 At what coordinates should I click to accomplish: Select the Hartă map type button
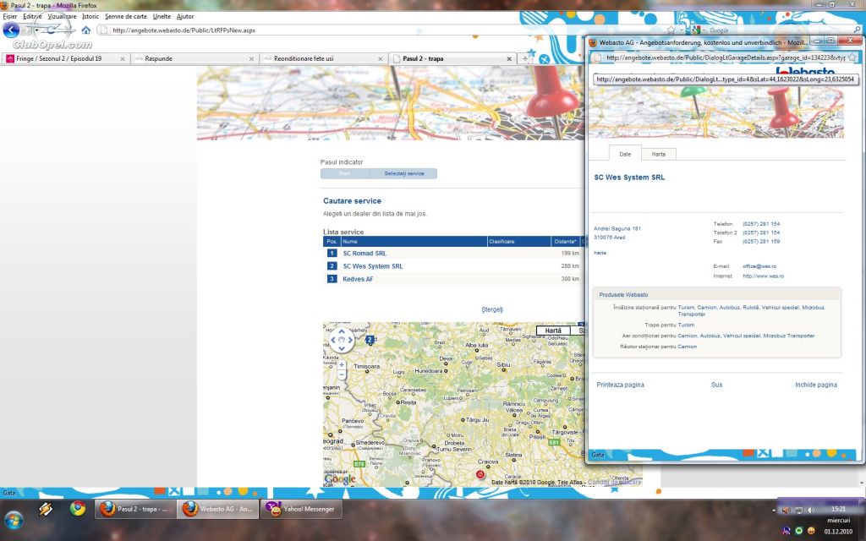point(553,331)
